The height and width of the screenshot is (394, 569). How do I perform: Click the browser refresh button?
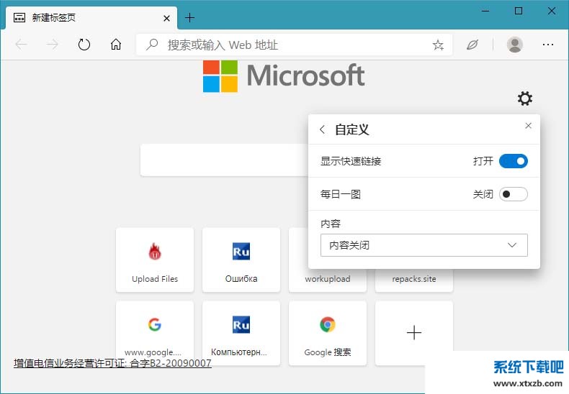84,45
